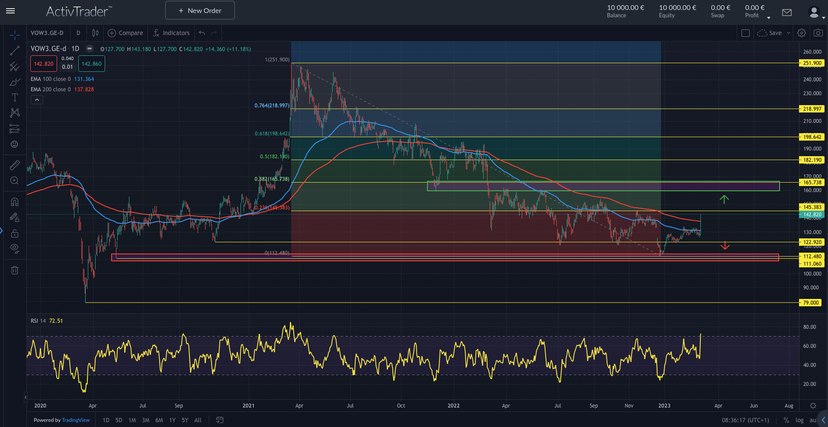Open chart settings gear icon
Screen dimensions: 828x427
(x=802, y=33)
